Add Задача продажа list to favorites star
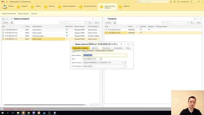This screenshot has height=115, width=204. (11, 19)
